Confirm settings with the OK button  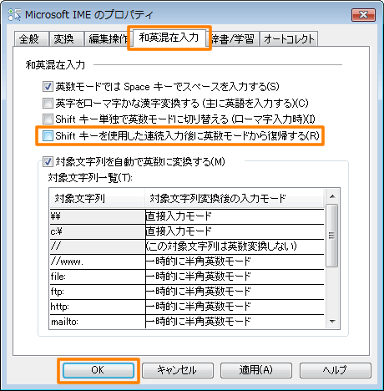click(x=99, y=370)
